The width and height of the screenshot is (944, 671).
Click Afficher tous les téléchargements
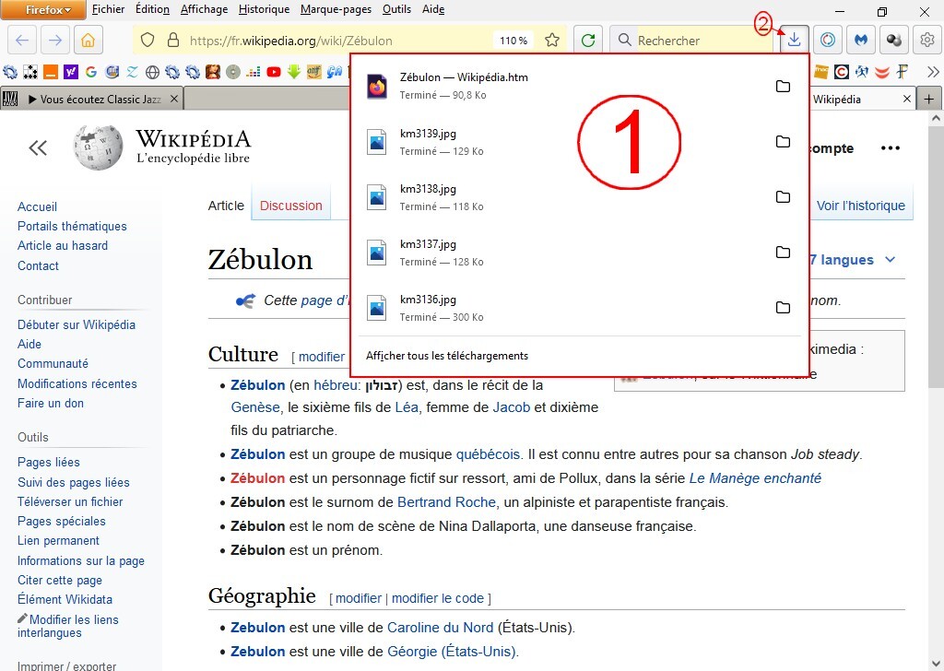[447, 356]
